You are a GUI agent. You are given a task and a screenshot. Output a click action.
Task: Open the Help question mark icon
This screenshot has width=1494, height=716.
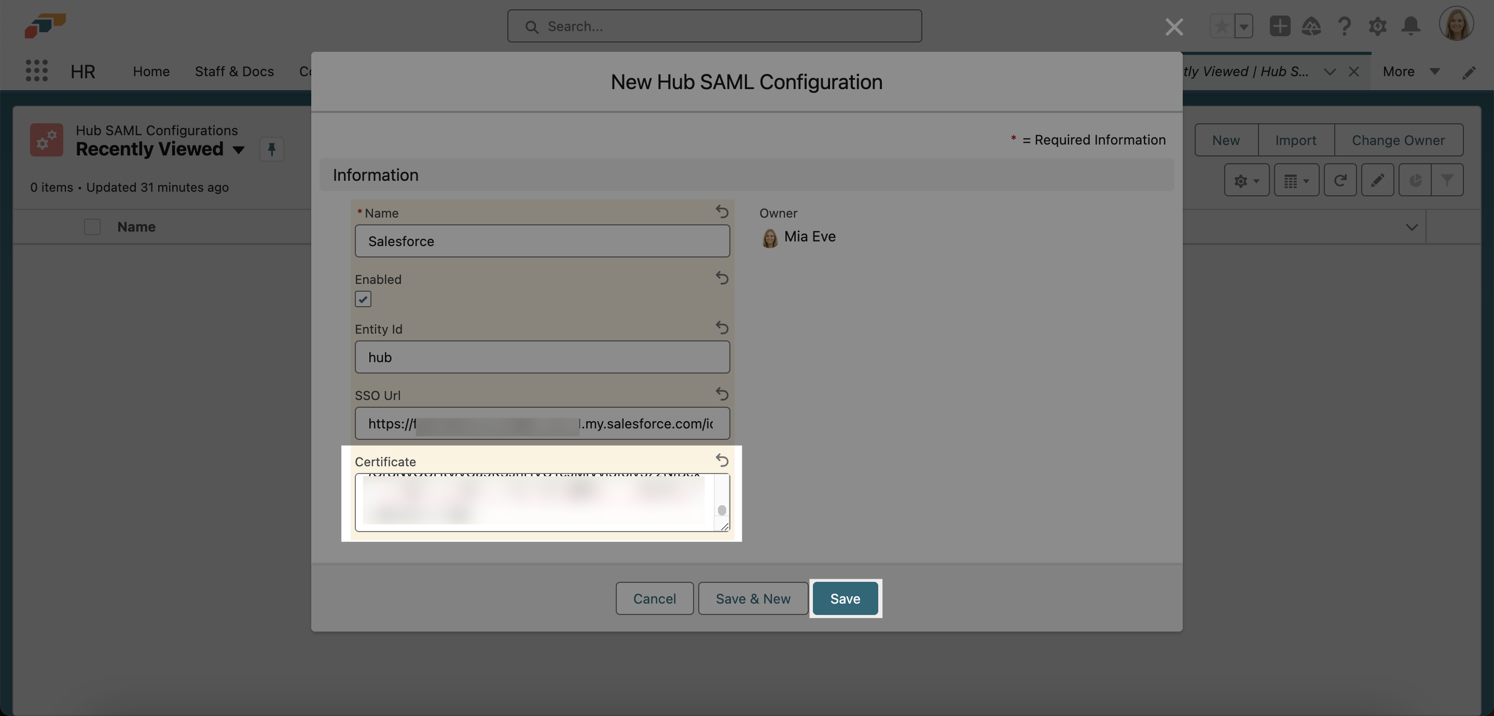pos(1345,26)
